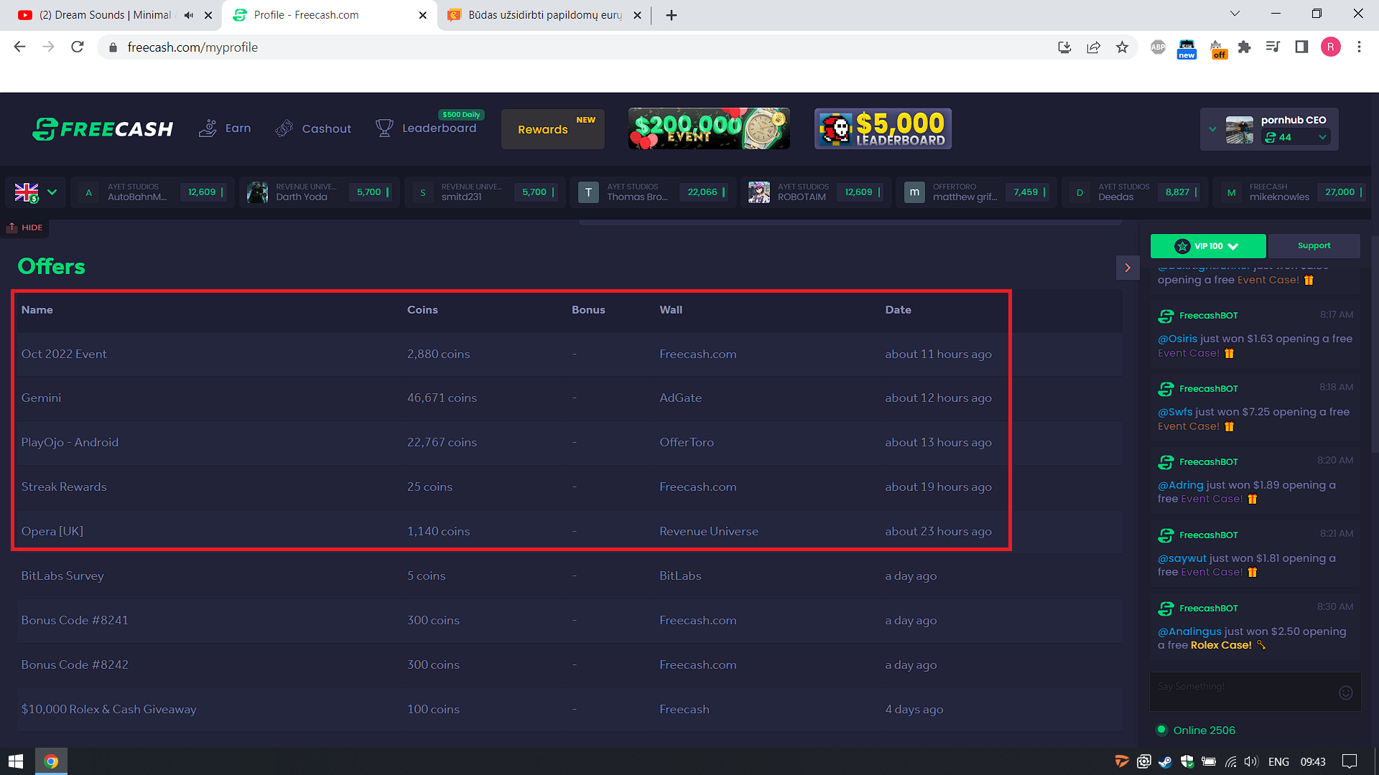Select Bonus Code #8241 row
1379x775 pixels.
(570, 621)
